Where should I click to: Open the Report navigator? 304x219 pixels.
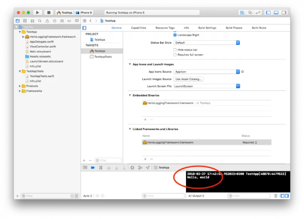[77, 21]
